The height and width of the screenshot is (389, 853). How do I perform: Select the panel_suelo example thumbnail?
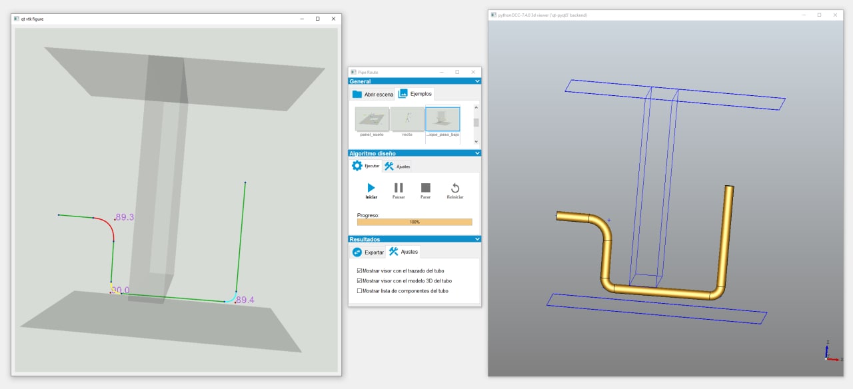coord(372,119)
